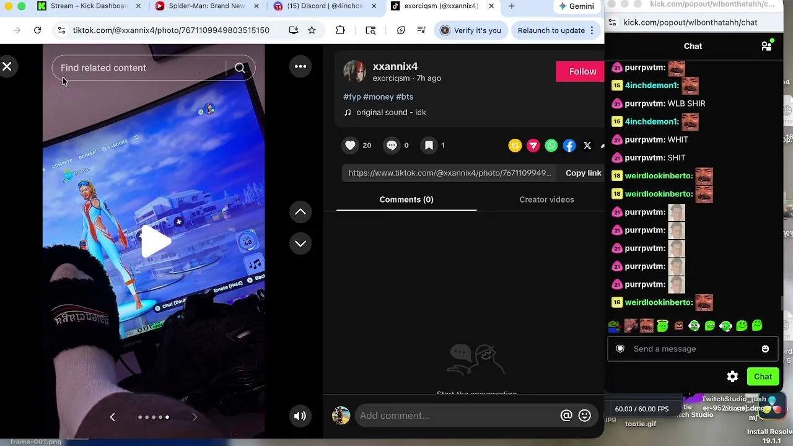Reload the TikTok page
The width and height of the screenshot is (793, 446).
tap(37, 30)
